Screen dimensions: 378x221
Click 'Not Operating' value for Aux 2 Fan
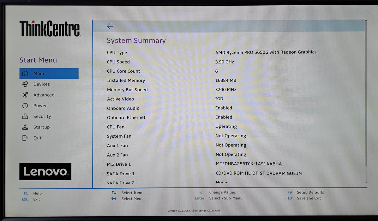coord(231,154)
